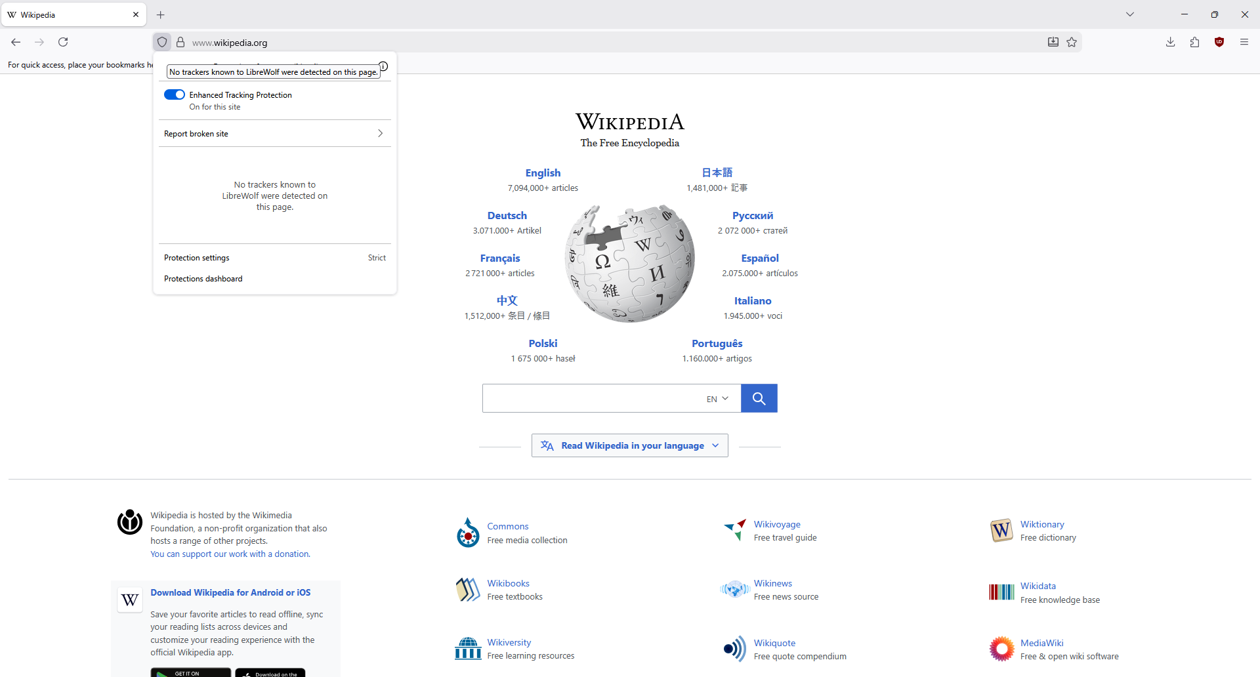This screenshot has height=677, width=1260.
Task: Click inside the Wikipedia search field
Action: pyautogui.click(x=591, y=398)
